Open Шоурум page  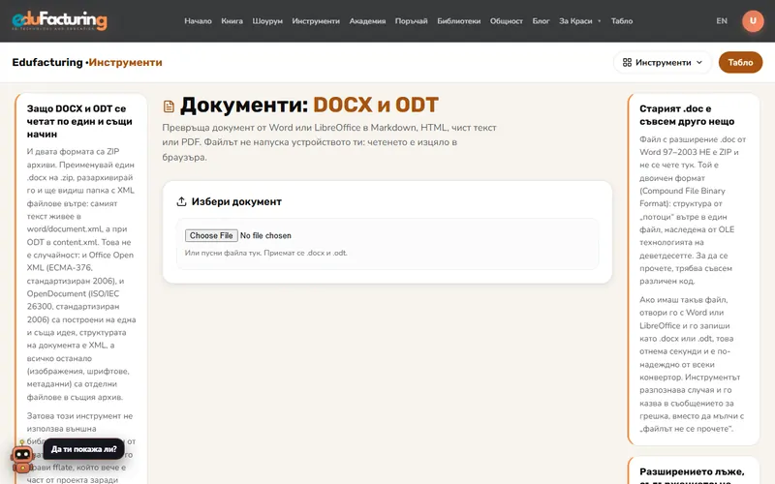267,20
